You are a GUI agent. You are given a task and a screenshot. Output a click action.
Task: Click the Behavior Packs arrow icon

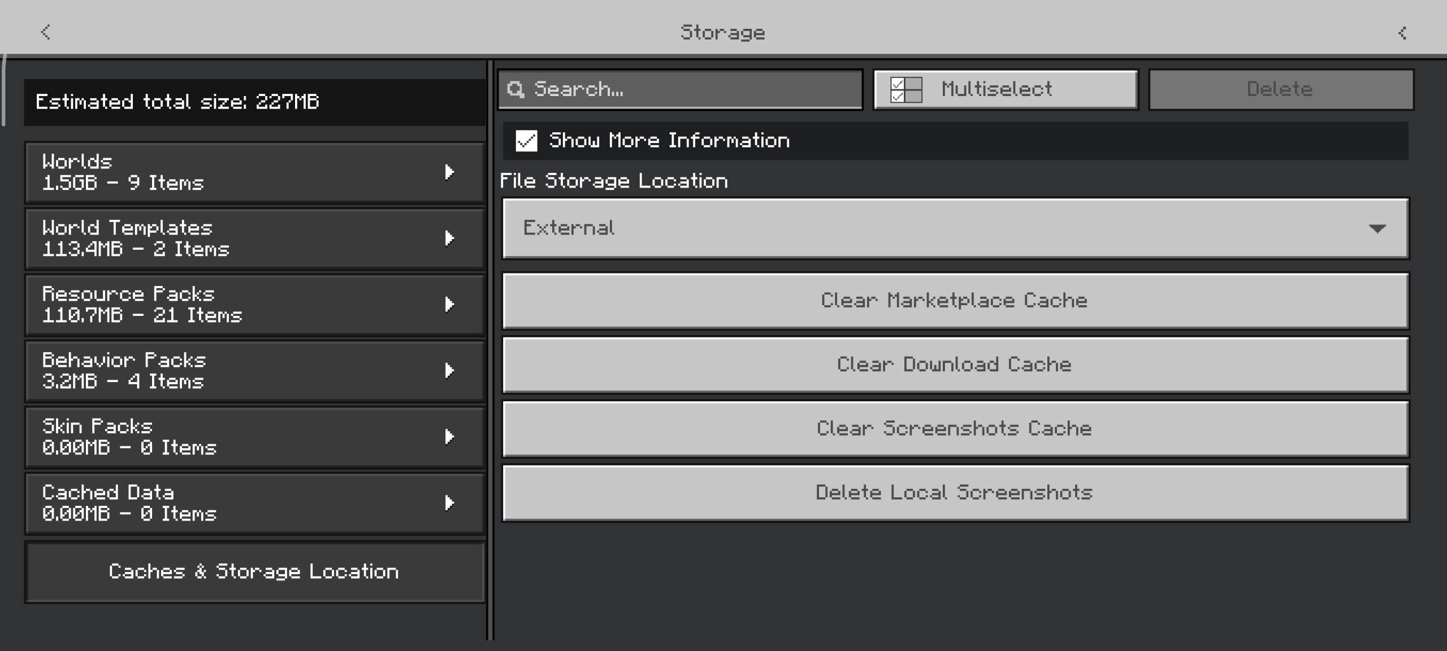pyautogui.click(x=449, y=370)
